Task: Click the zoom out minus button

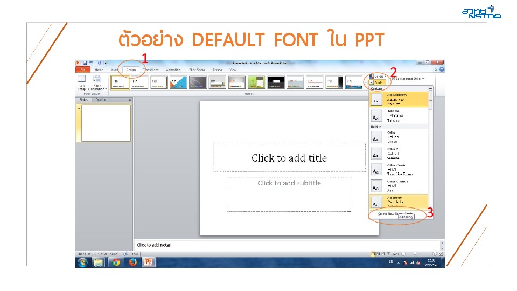Action: 403,254
